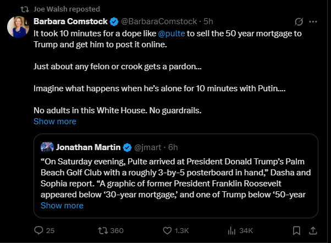Expand Barbara Comstock's tweet with Show more
This screenshot has width=331, height=243.
[55, 121]
